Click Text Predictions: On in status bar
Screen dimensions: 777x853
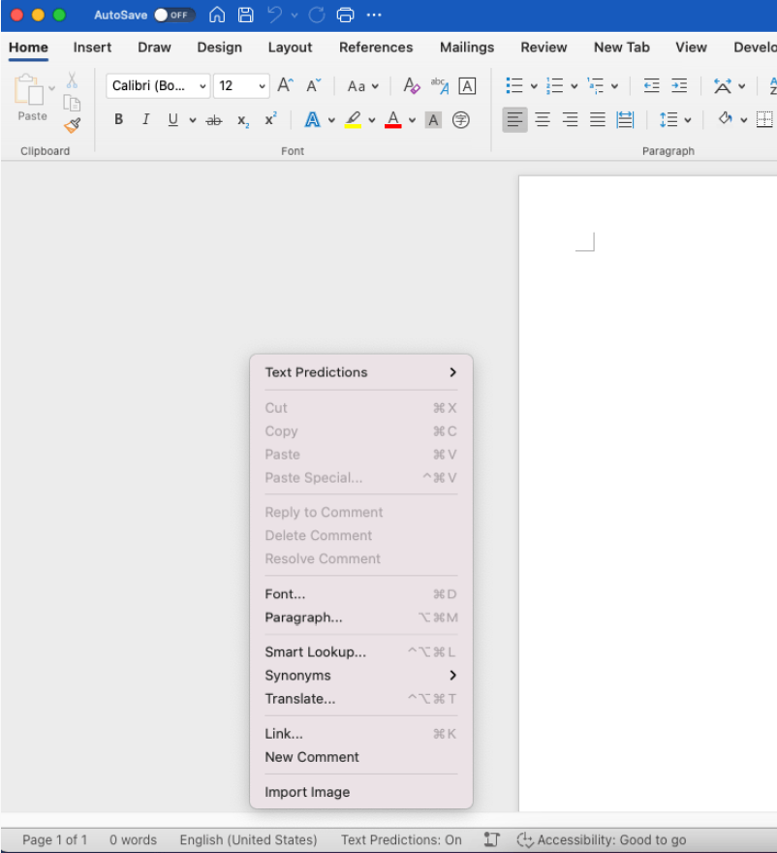[401, 840]
